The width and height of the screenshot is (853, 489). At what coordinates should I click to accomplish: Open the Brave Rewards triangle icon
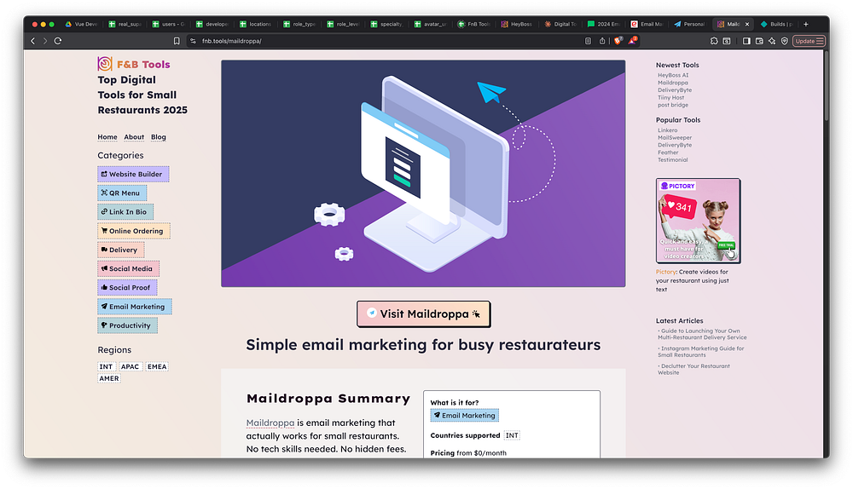point(633,41)
